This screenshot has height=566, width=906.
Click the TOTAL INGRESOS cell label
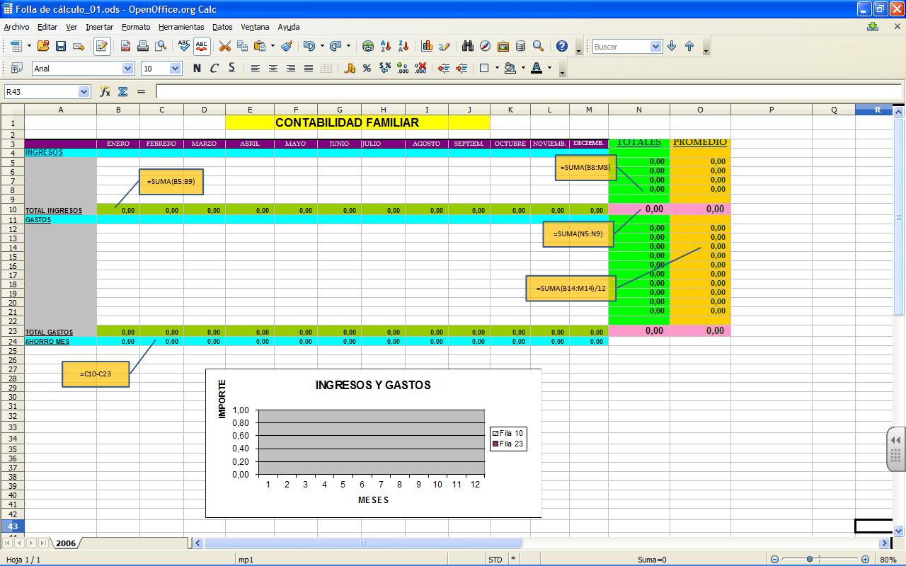(54, 211)
